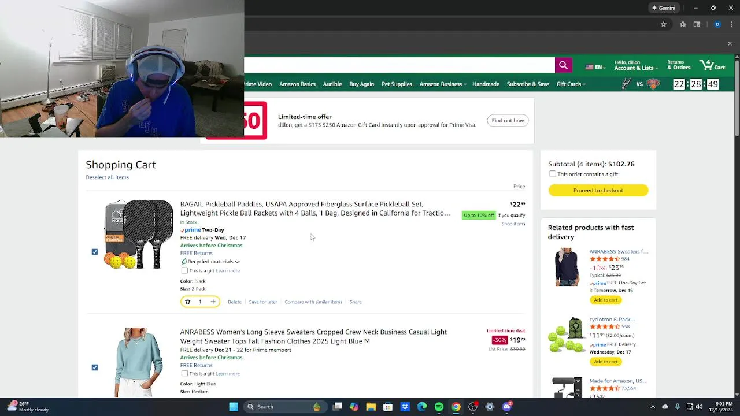Click Find out how for Prime Visa offer
740x416 pixels.
click(x=508, y=121)
